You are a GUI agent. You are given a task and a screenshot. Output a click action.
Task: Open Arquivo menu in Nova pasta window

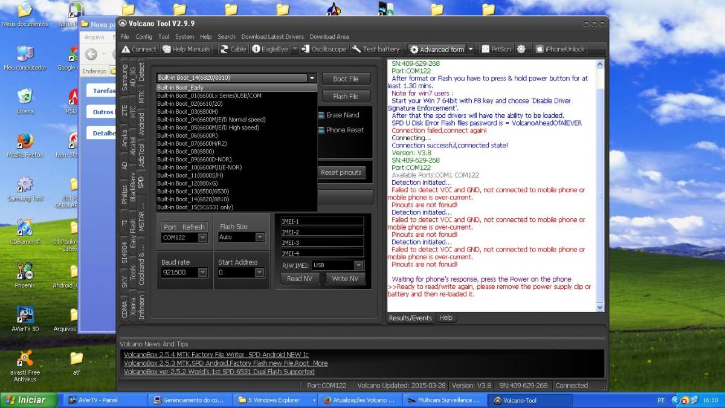pyautogui.click(x=94, y=37)
